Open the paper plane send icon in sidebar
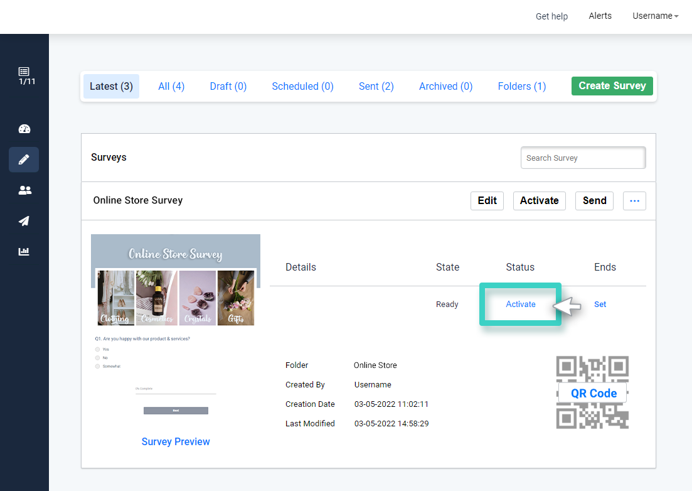This screenshot has height=491, width=692. click(x=24, y=221)
